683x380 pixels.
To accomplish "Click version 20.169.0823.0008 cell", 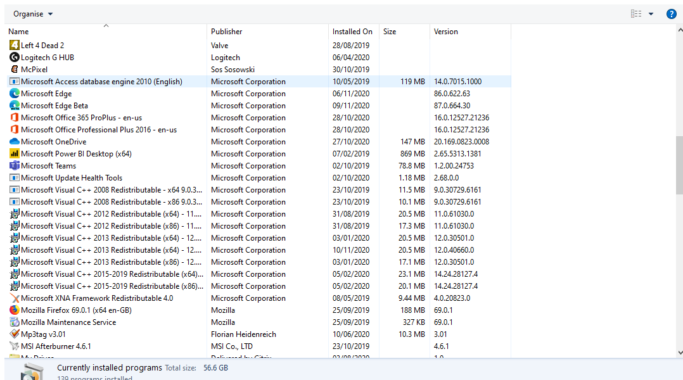I will 461,141.
